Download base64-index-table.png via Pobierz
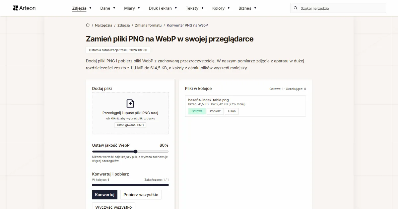This screenshot has height=209, width=398. (x=215, y=111)
